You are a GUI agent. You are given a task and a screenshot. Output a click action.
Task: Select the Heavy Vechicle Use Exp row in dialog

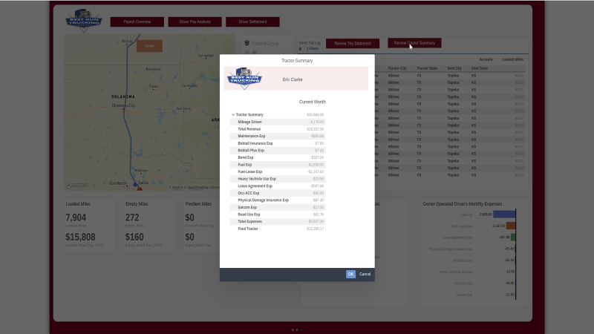tap(277, 179)
